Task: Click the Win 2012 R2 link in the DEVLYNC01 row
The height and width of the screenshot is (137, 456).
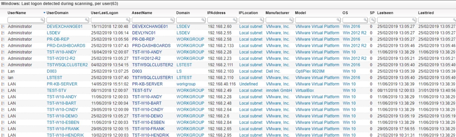Action: pos(355,33)
